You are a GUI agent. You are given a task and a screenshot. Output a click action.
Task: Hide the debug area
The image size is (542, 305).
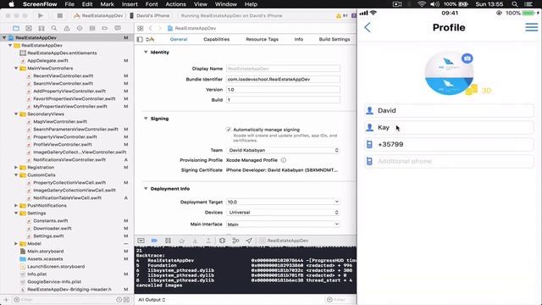pos(141,241)
